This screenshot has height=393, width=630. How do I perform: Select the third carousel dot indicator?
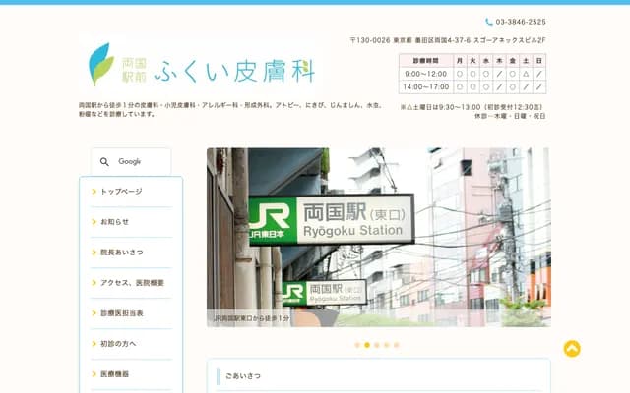tap(377, 345)
